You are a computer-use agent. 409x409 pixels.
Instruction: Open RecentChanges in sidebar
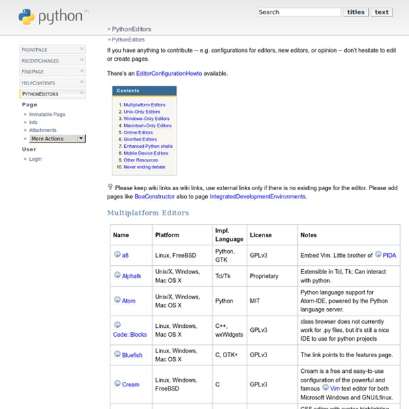[x=52, y=61]
